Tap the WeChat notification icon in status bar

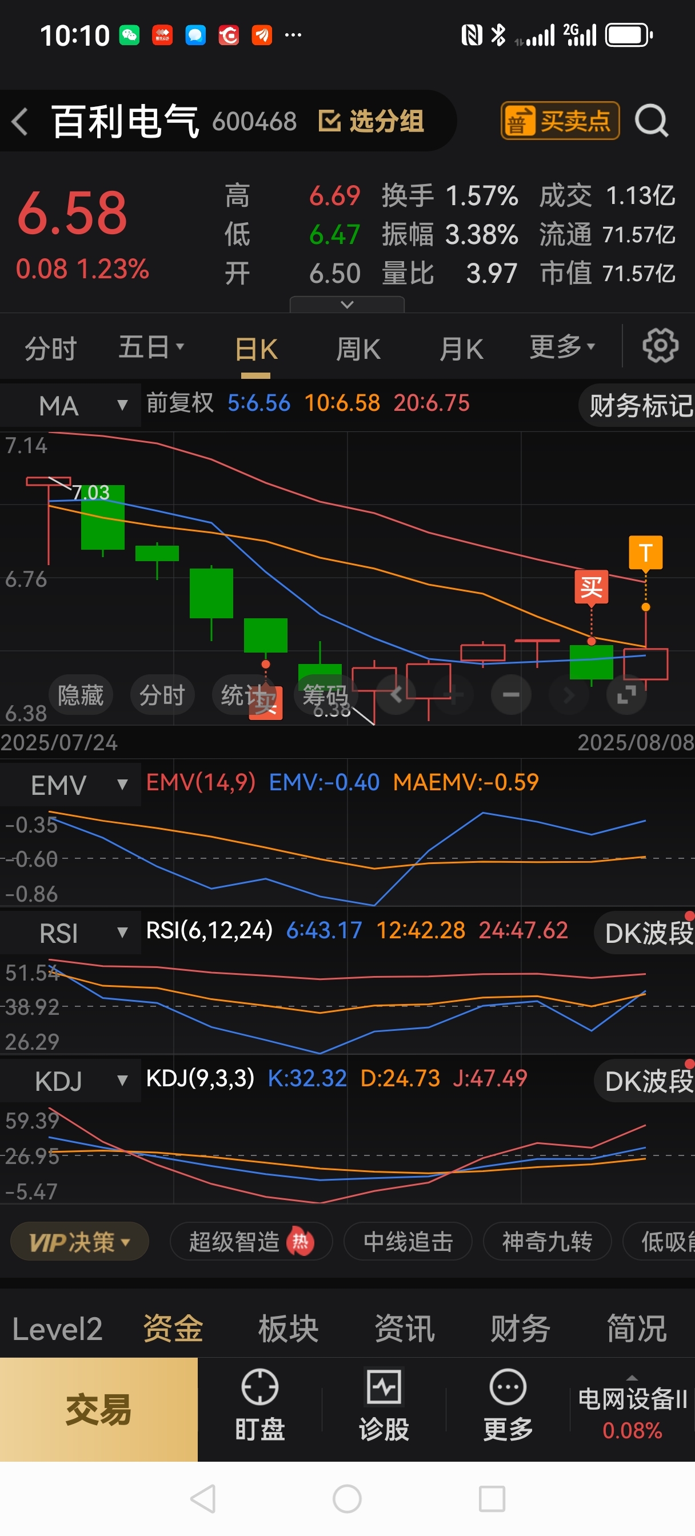coord(129,35)
